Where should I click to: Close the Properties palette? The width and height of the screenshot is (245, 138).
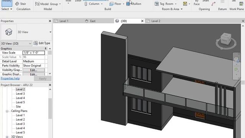click(x=50, y=21)
